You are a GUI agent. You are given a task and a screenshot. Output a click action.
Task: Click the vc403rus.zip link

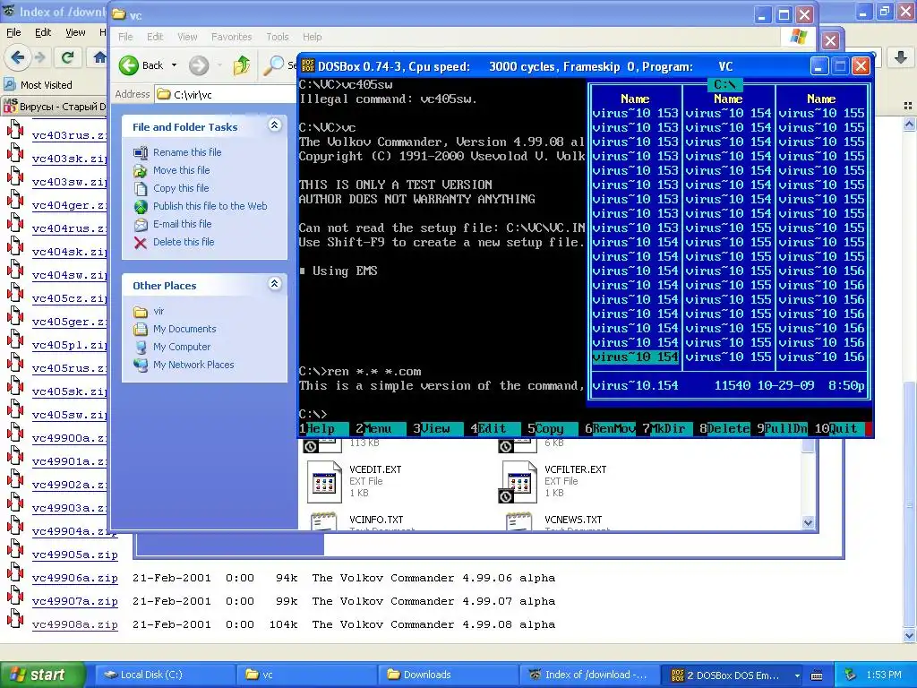click(x=70, y=135)
